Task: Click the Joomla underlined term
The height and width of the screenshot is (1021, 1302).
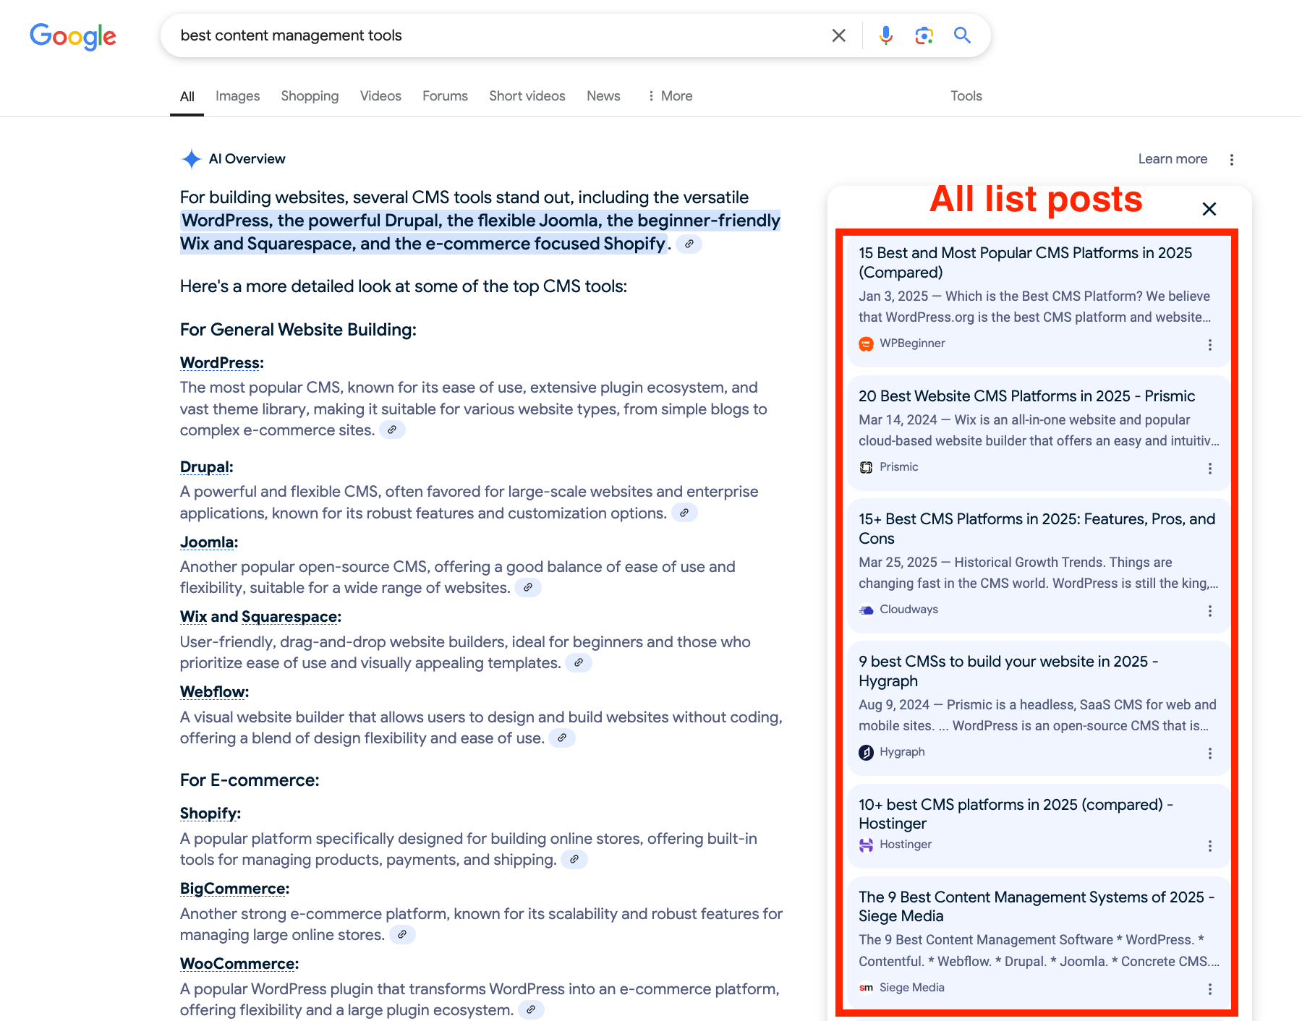Action: click(207, 542)
